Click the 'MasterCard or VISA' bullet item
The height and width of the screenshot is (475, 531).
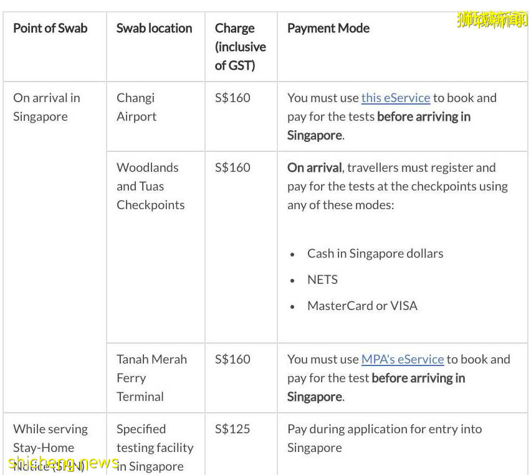[x=362, y=306]
